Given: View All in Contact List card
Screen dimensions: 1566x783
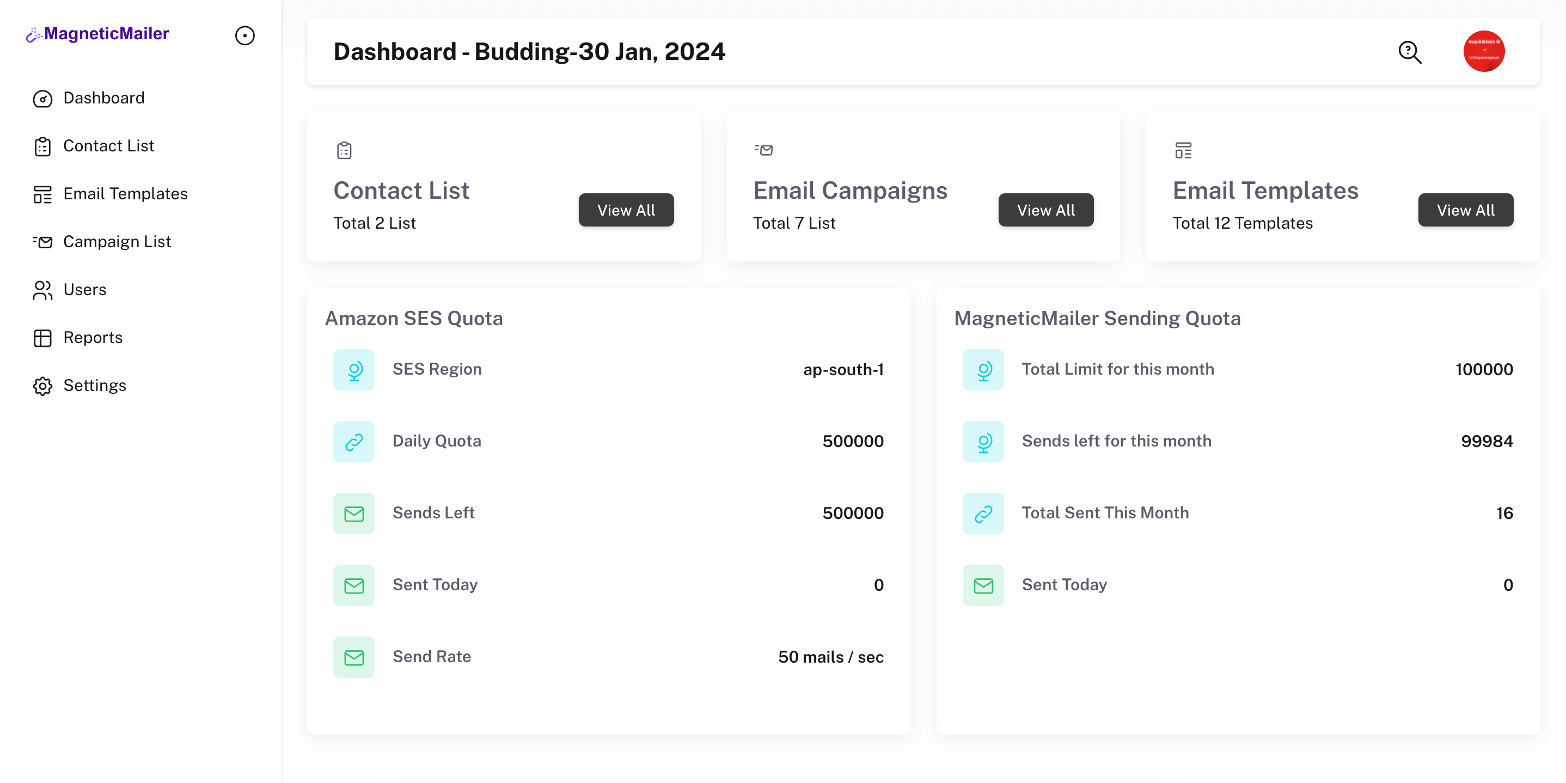Looking at the screenshot, I should [626, 210].
